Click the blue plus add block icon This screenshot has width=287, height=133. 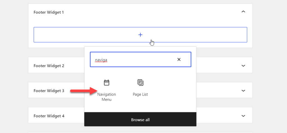140,35
